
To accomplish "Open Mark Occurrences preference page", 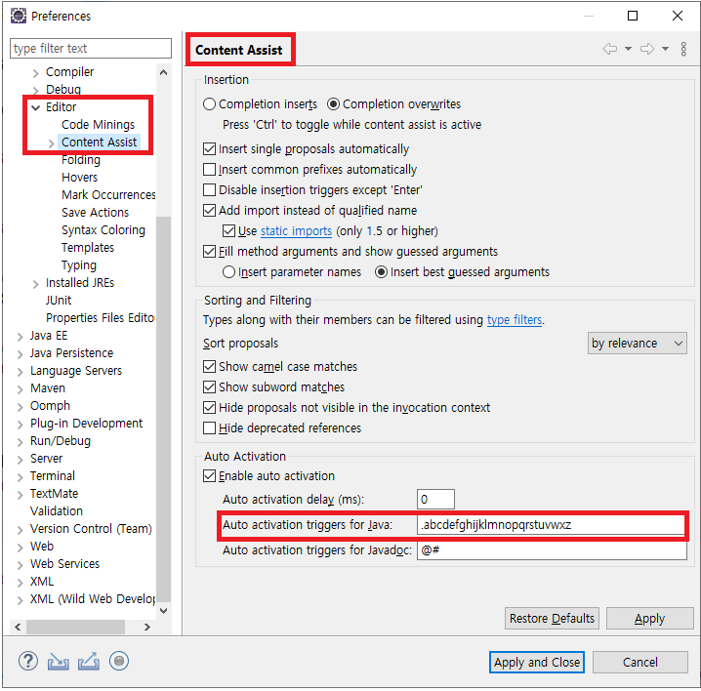I will click(108, 195).
